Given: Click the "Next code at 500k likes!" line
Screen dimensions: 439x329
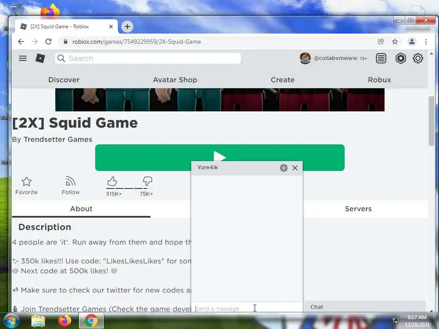Looking at the screenshot, I should [64, 271].
